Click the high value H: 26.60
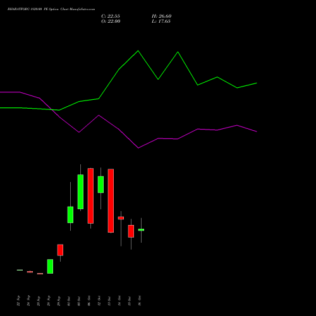 pyautogui.click(x=161, y=16)
